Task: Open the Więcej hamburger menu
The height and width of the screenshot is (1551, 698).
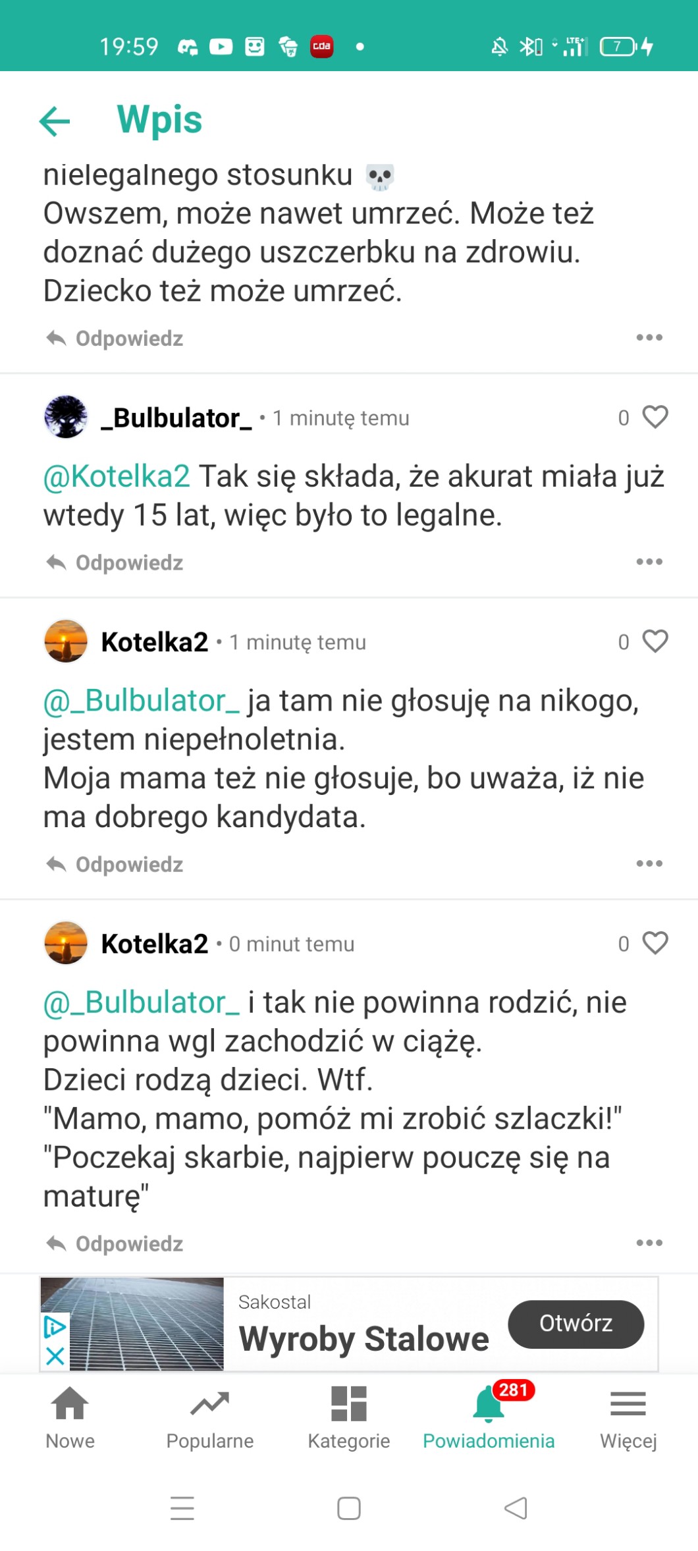Action: [x=628, y=1417]
